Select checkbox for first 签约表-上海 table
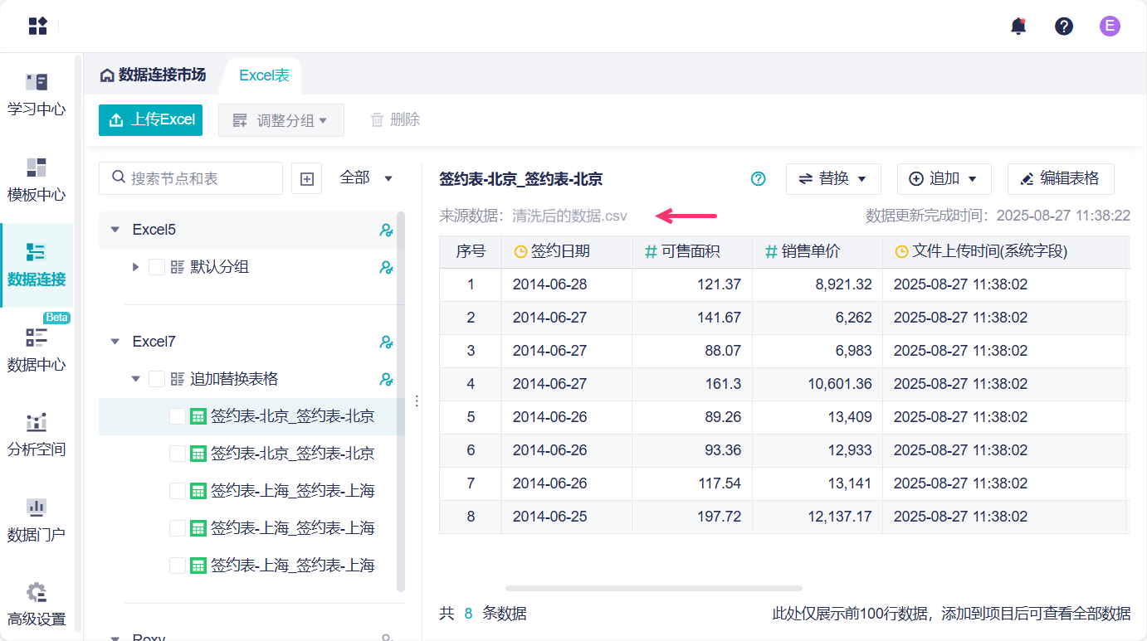The image size is (1147, 641). 178,491
